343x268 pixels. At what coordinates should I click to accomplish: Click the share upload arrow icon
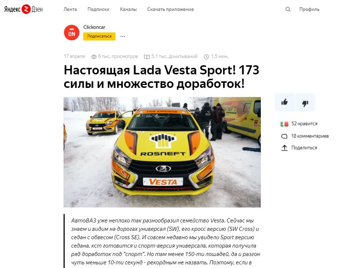pyautogui.click(x=284, y=148)
